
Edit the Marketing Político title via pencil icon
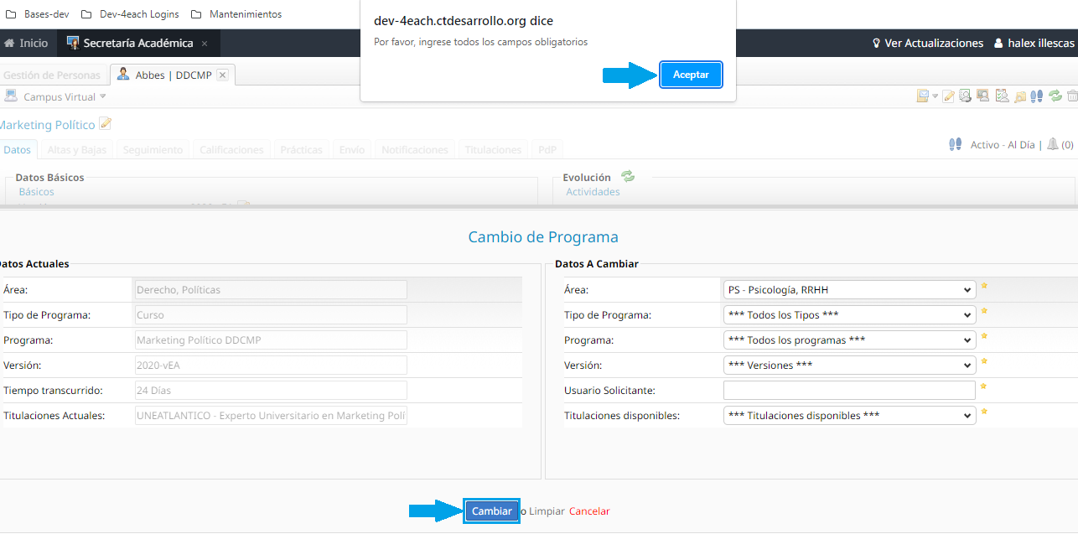[106, 124]
